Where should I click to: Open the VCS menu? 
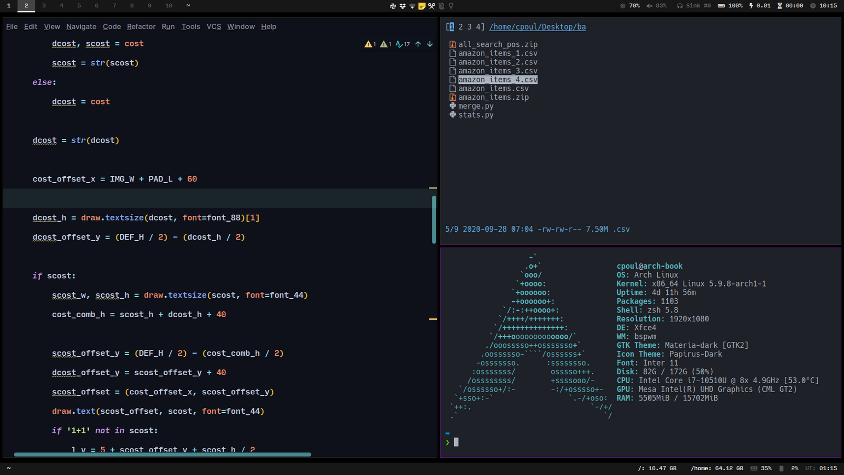[x=214, y=26]
